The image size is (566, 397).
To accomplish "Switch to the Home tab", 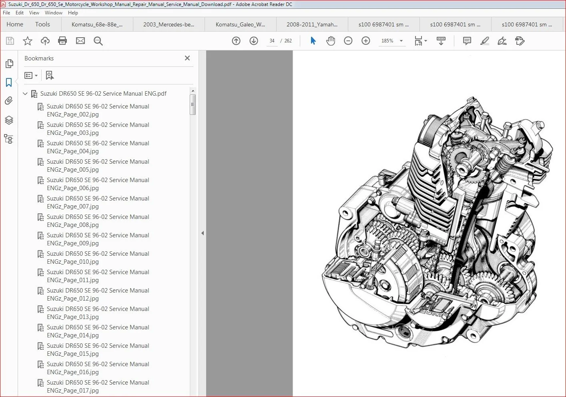I will (x=15, y=24).
